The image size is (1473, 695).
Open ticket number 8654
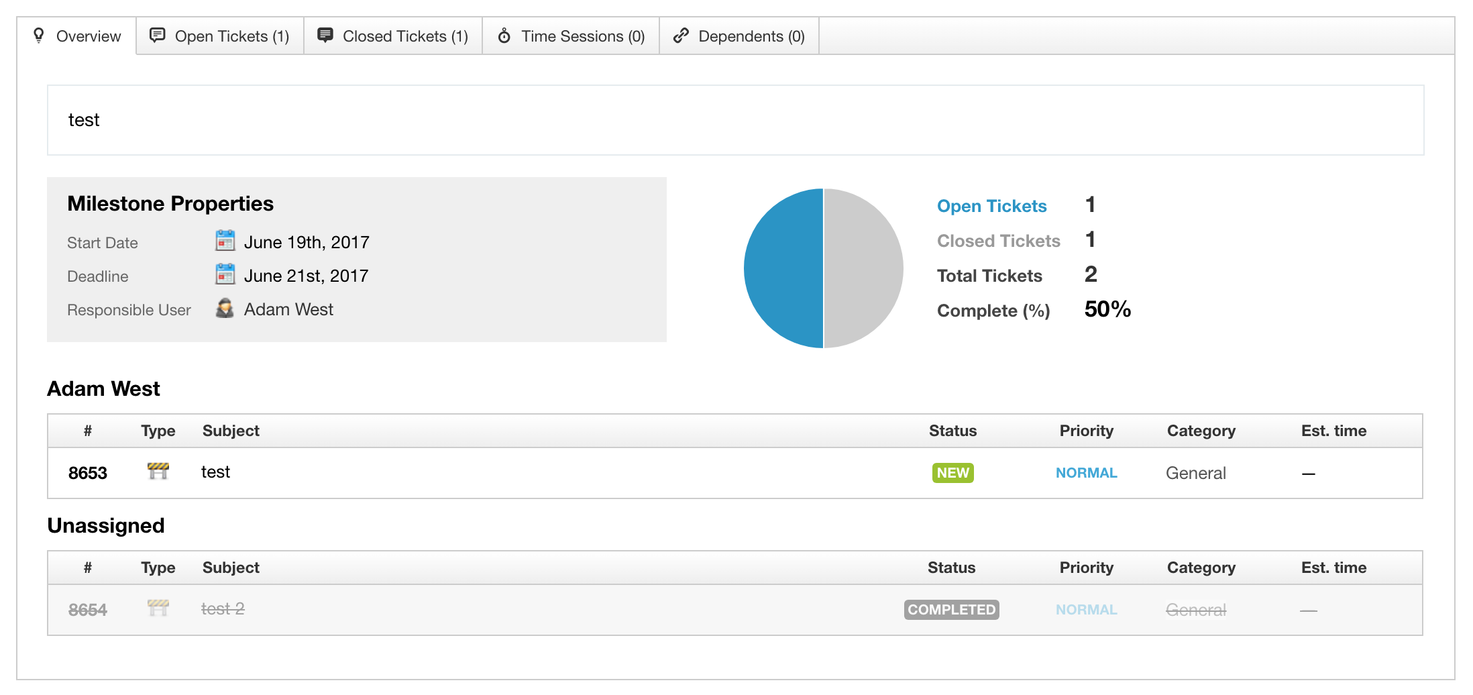point(88,610)
